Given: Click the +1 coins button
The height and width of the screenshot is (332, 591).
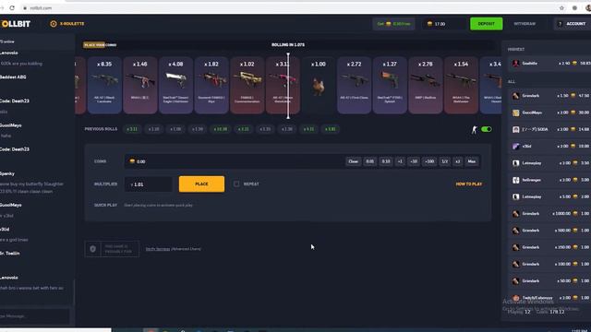Looking at the screenshot, I should 400,161.
